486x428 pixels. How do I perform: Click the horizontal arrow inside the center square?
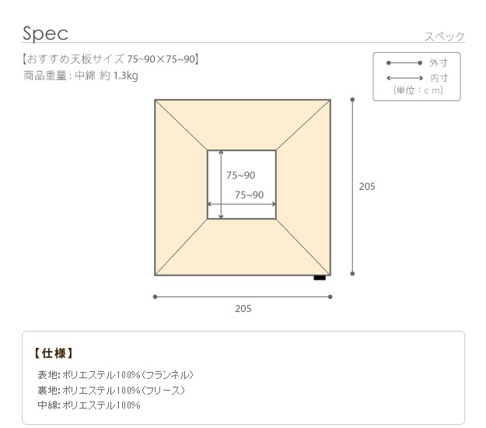(x=241, y=205)
